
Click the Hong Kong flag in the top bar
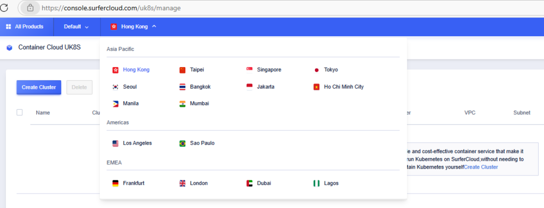[114, 27]
